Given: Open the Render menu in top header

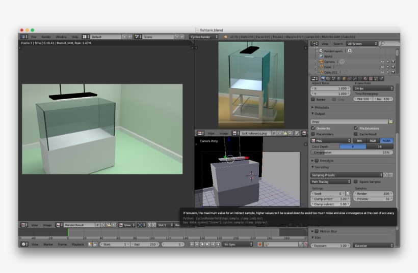Looking at the screenshot, I should click(46, 37).
